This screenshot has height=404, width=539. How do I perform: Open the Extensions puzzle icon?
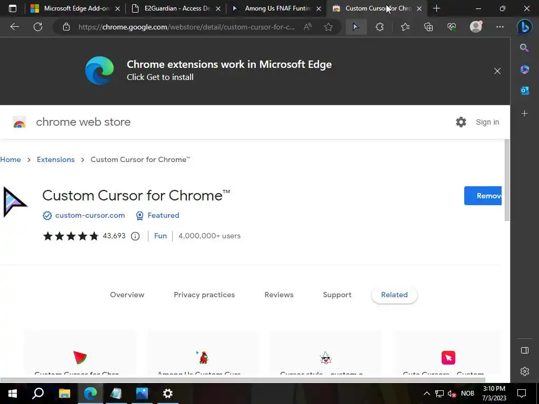click(x=380, y=27)
